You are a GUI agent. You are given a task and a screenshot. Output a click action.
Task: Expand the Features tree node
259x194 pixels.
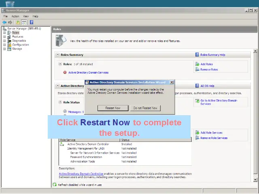point(4,37)
